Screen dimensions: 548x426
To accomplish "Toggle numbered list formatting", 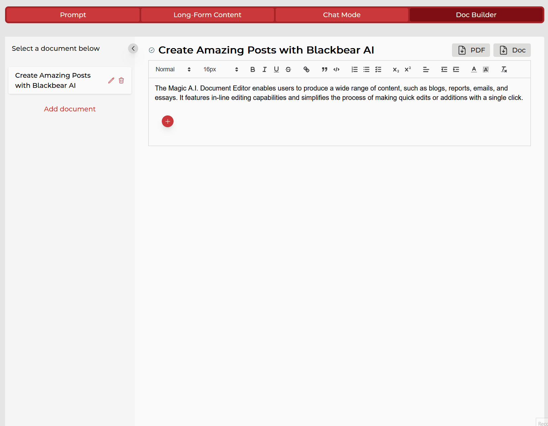I will click(x=355, y=69).
